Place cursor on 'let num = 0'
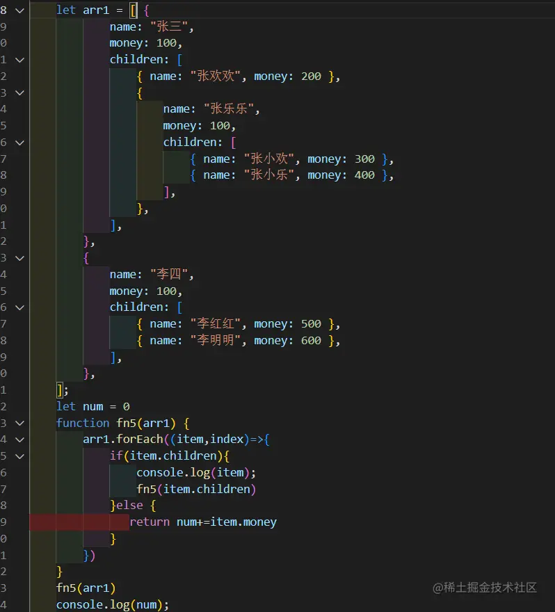Screen dimensions: 555x612 tap(93, 407)
